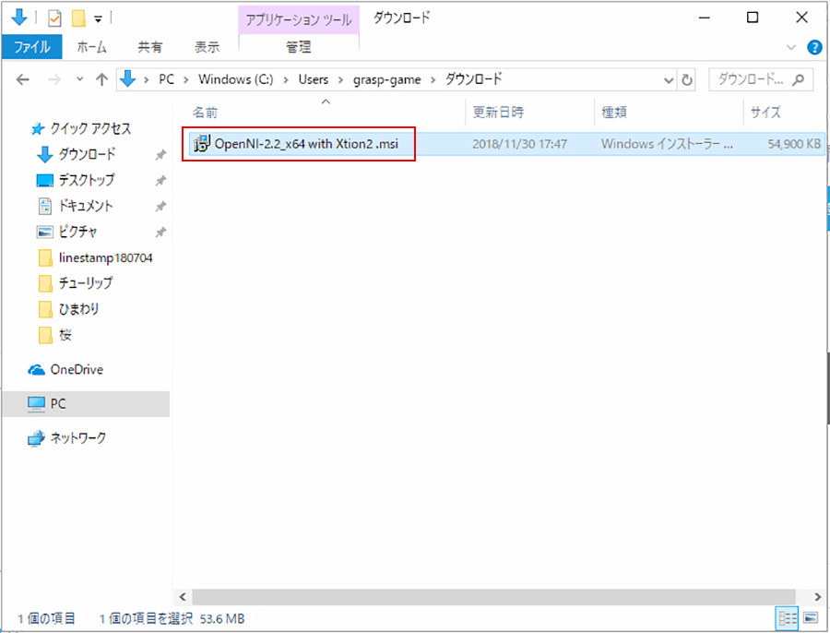Switch to the ホーム ribbon tab

(91, 47)
